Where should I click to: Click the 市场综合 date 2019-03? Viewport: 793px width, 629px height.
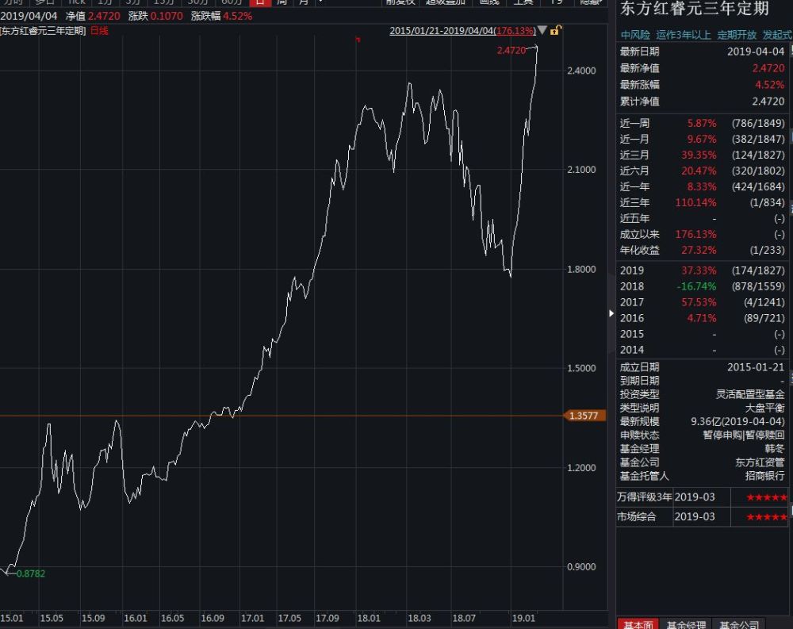[x=695, y=516]
